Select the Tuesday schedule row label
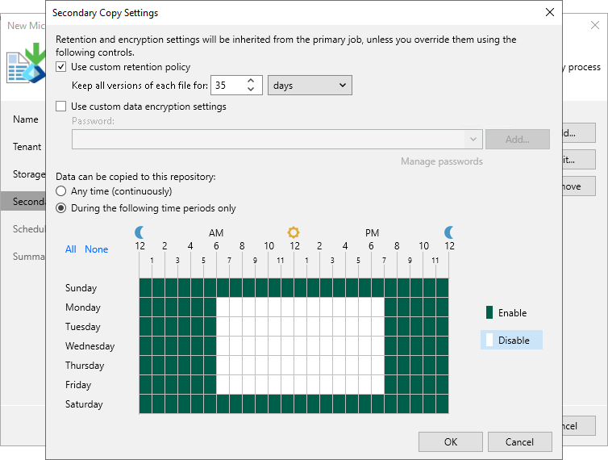 83,327
